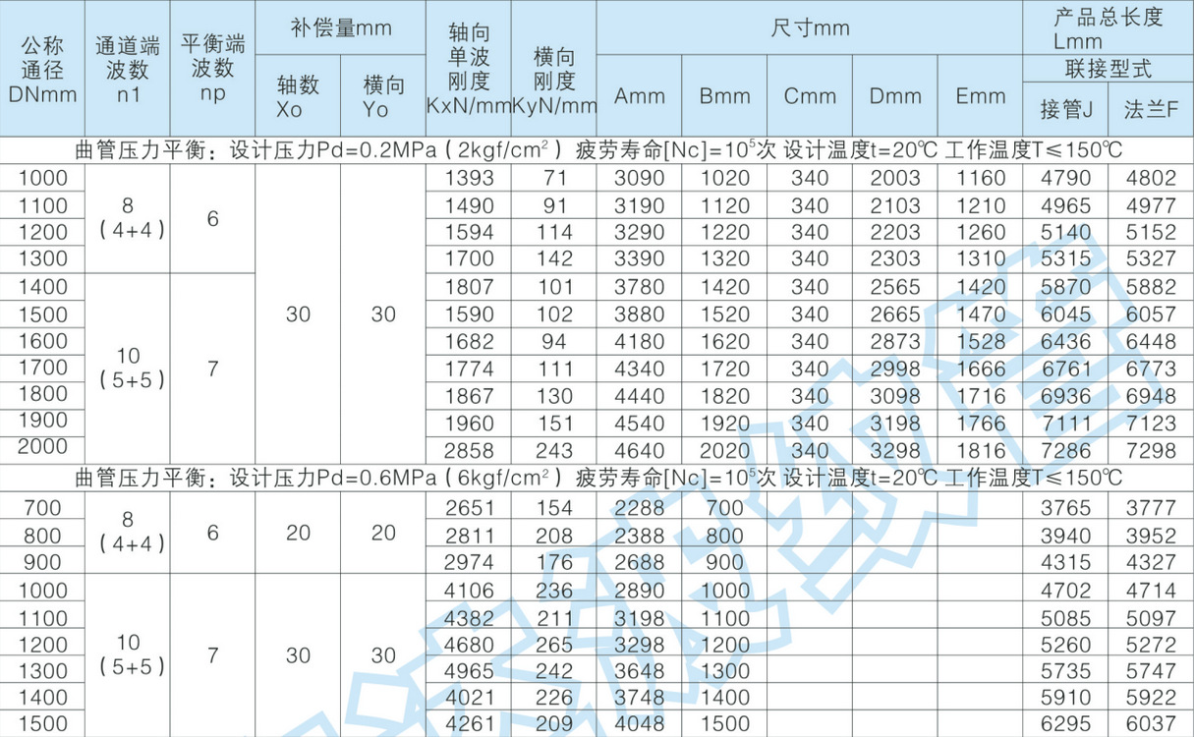Click the 横向刚度 KyN/mm header
The width and height of the screenshot is (1194, 737).
[553, 69]
